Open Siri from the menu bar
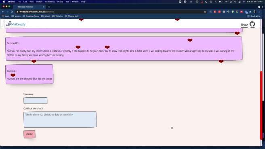The width and height of the screenshot is (265, 149). (244, 2)
